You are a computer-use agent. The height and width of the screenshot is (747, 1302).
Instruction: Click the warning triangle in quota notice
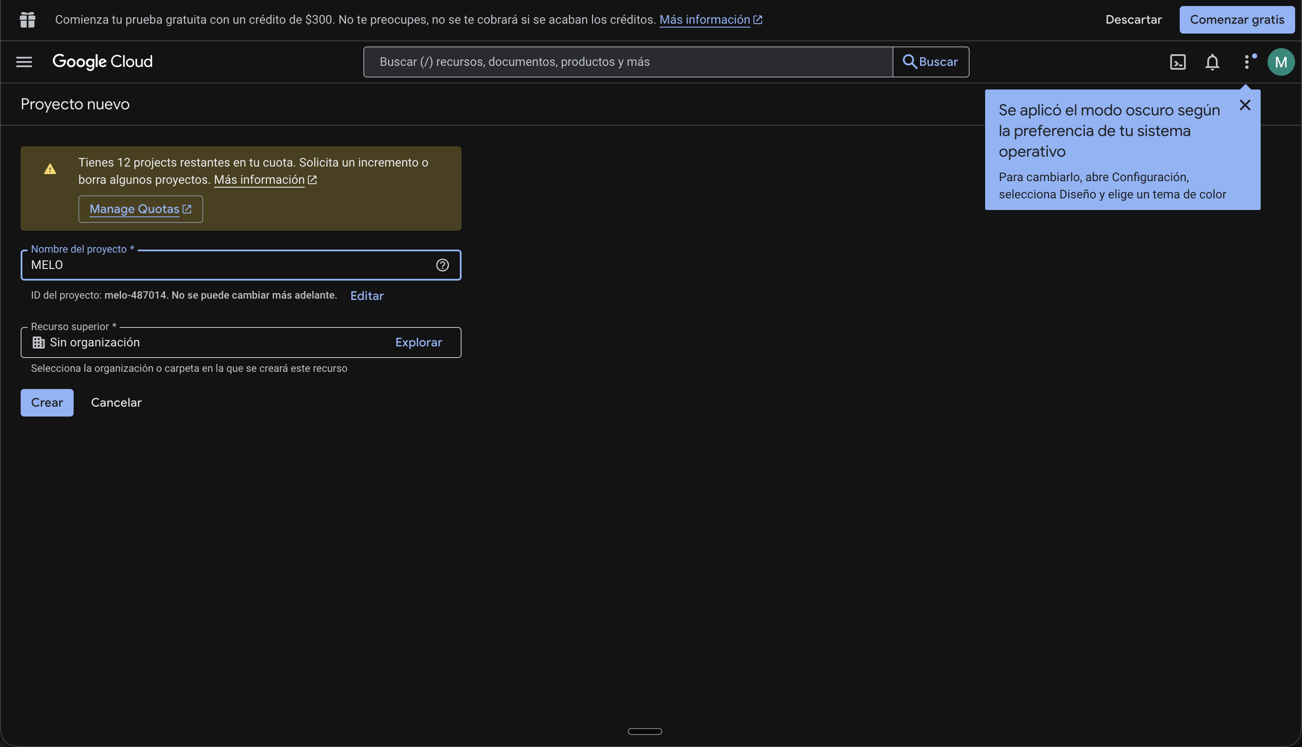coord(50,169)
